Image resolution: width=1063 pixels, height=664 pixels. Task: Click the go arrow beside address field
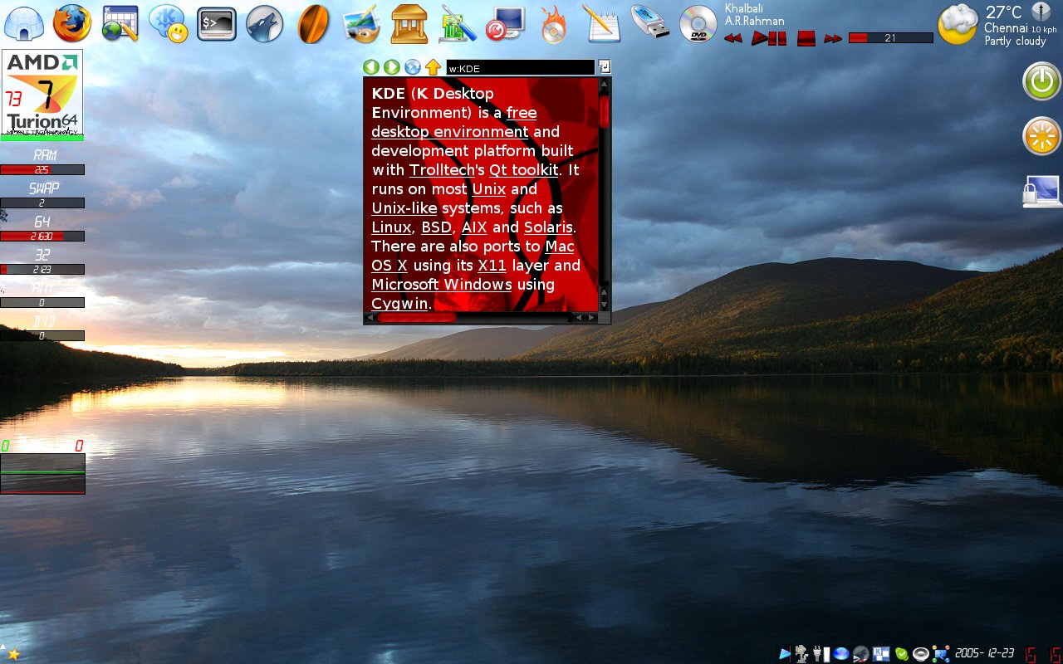pyautogui.click(x=605, y=66)
